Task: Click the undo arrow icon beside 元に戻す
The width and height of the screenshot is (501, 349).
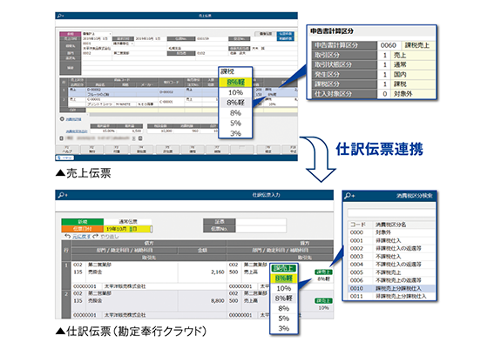Action: 67,237
